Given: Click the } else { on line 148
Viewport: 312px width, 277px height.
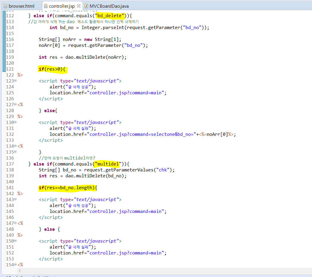Looking at the screenshot, I should 49,230.
